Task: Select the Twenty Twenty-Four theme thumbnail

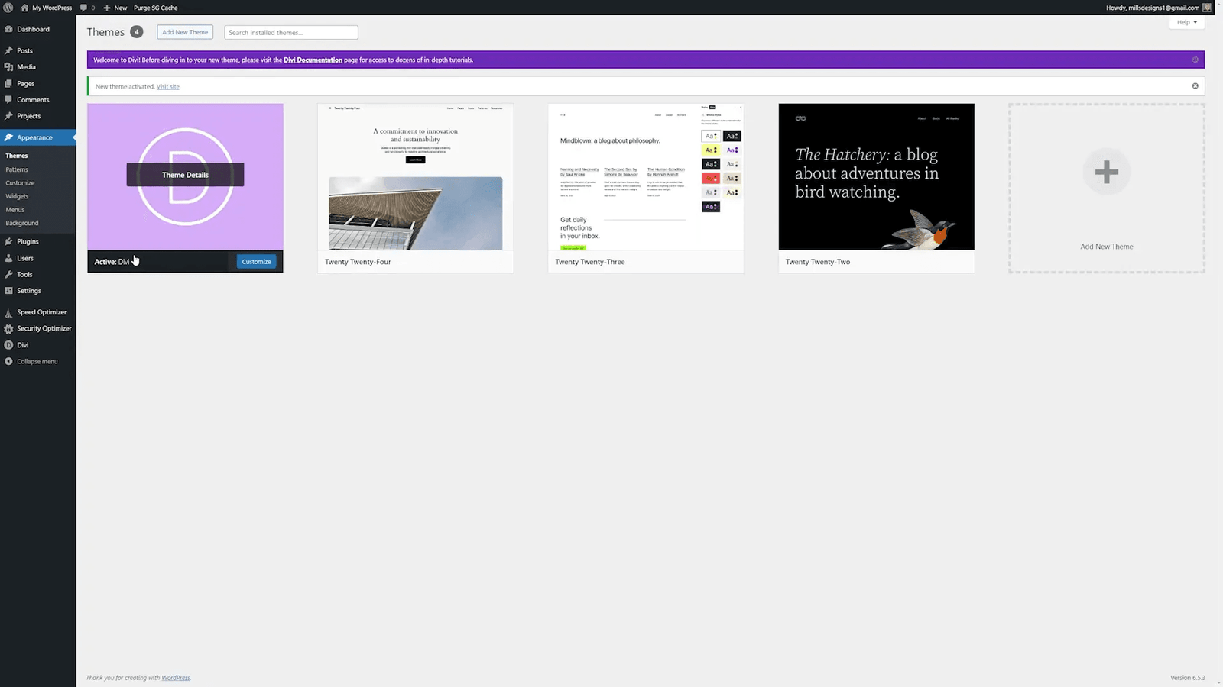Action: (x=416, y=176)
